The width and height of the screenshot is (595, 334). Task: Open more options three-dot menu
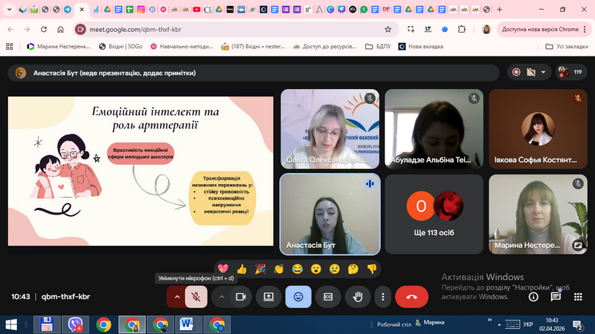coord(382,296)
